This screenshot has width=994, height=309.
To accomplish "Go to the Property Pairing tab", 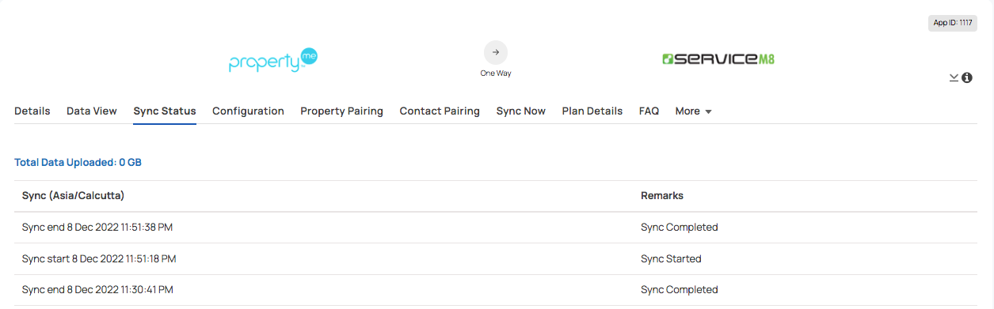I will coord(341,111).
